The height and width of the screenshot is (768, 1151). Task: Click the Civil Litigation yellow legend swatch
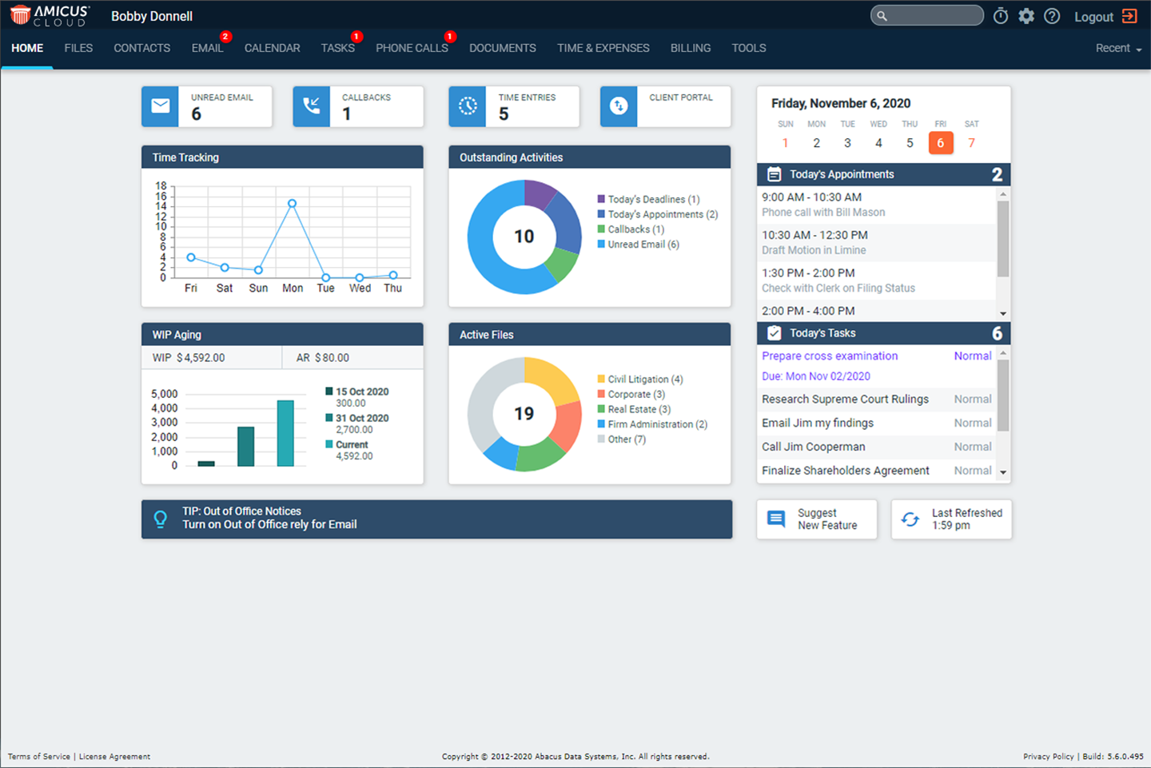601,379
